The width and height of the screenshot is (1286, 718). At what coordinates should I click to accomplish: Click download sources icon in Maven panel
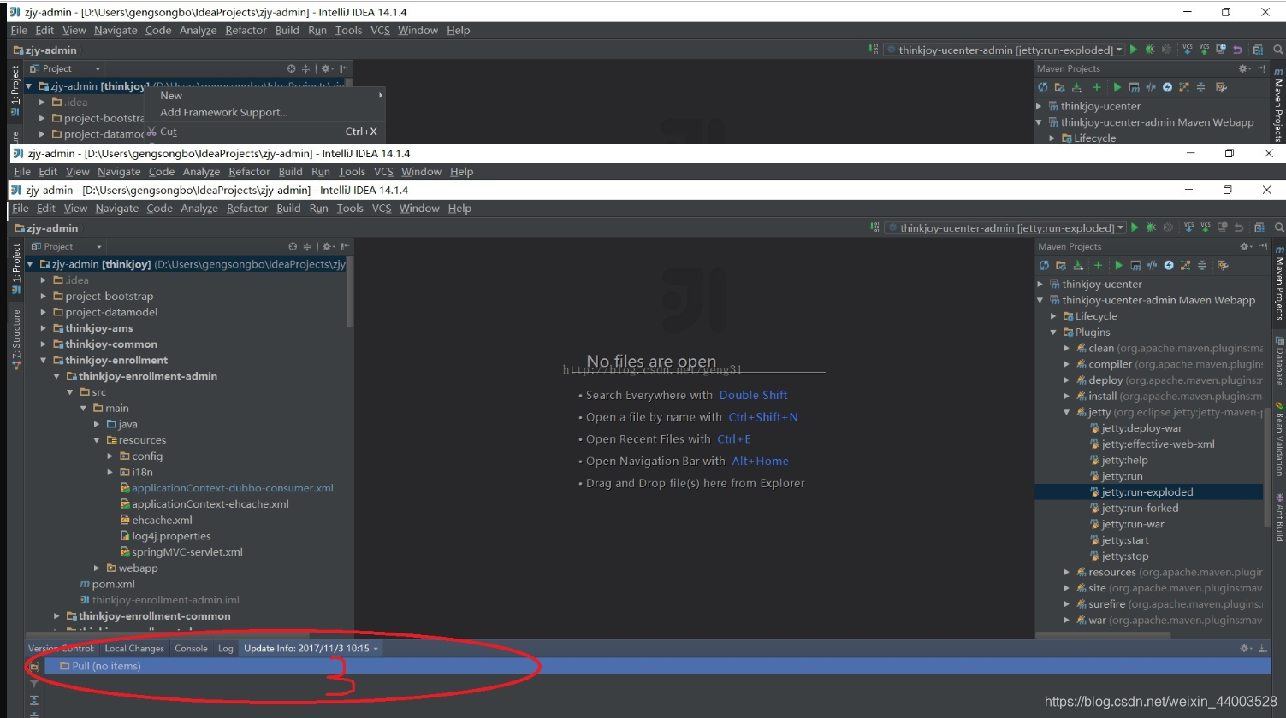point(1078,265)
